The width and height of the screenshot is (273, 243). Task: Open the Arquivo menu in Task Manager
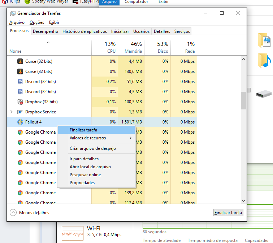[17, 22]
